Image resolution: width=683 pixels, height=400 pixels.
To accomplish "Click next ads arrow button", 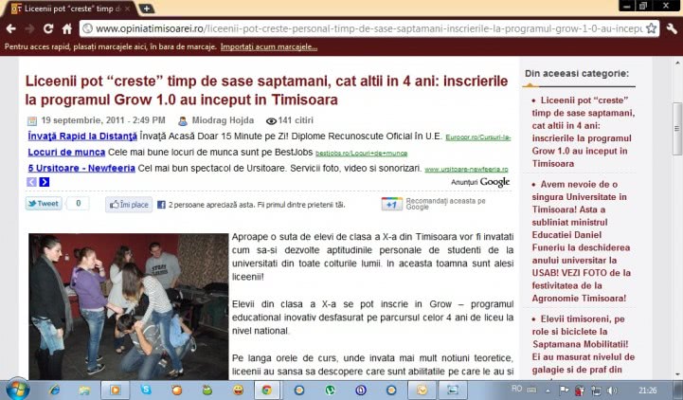I will click(x=44, y=182).
